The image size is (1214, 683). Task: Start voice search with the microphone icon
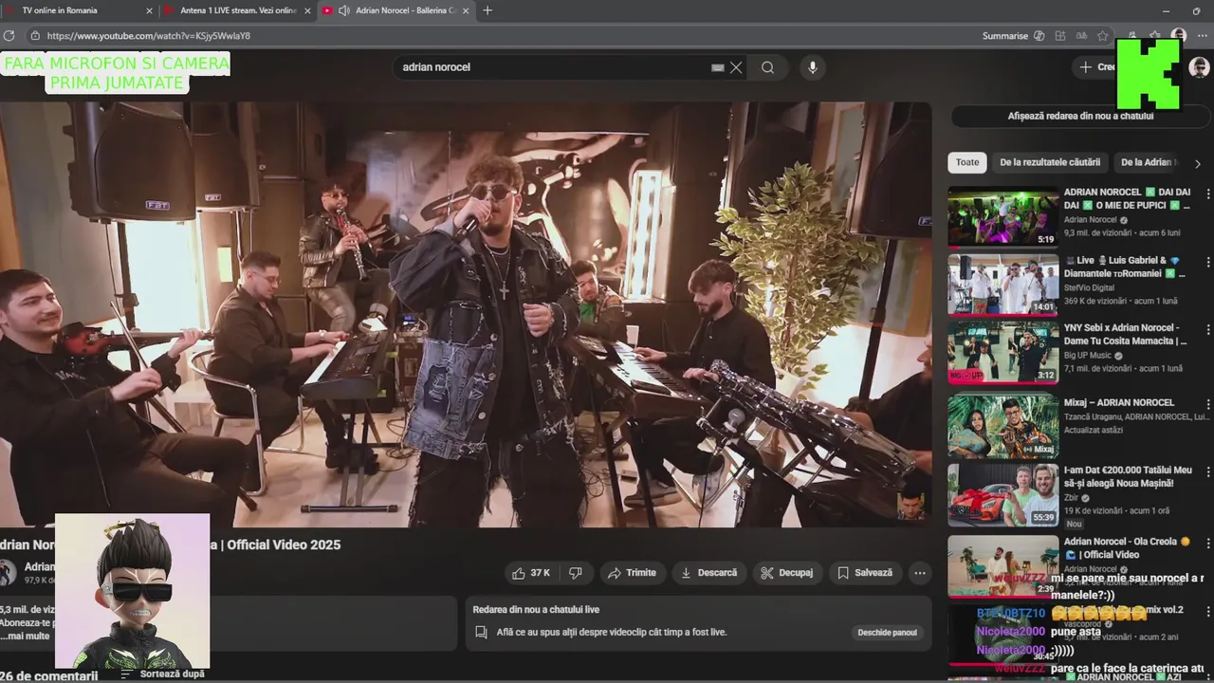(812, 67)
